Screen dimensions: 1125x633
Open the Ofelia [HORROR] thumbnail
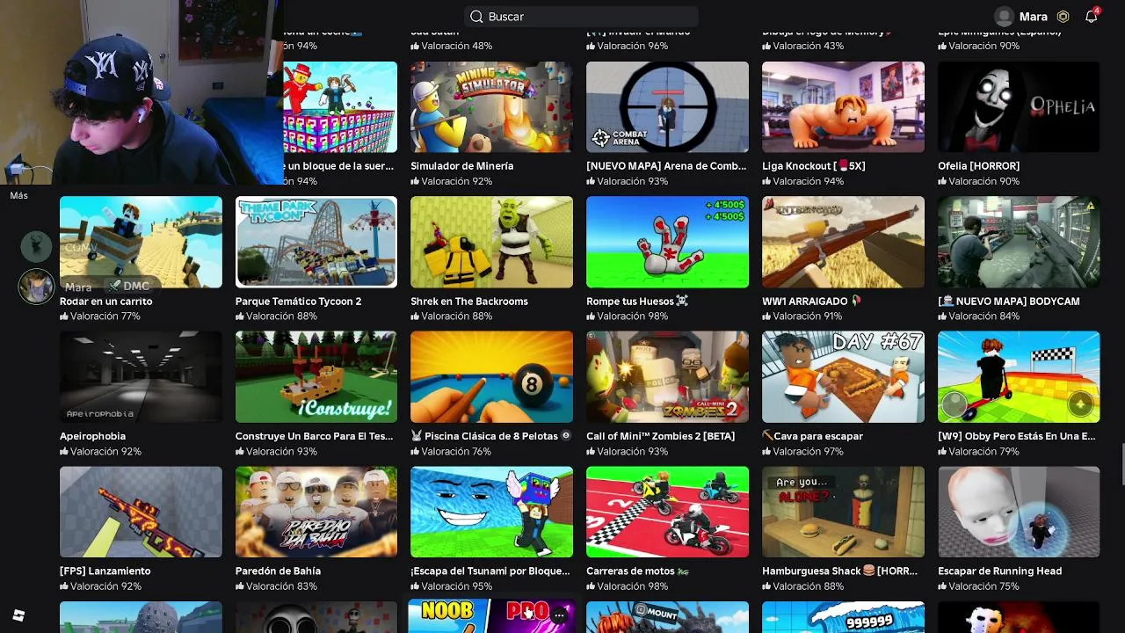coord(1019,107)
